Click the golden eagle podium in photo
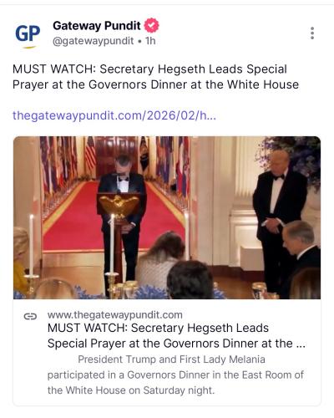 tap(119, 206)
